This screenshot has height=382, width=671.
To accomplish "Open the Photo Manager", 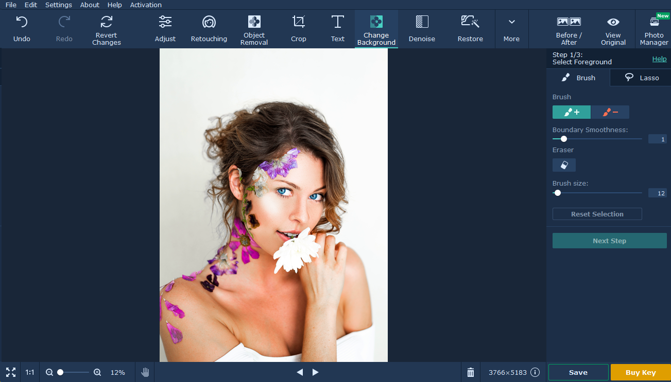I will pyautogui.click(x=654, y=29).
